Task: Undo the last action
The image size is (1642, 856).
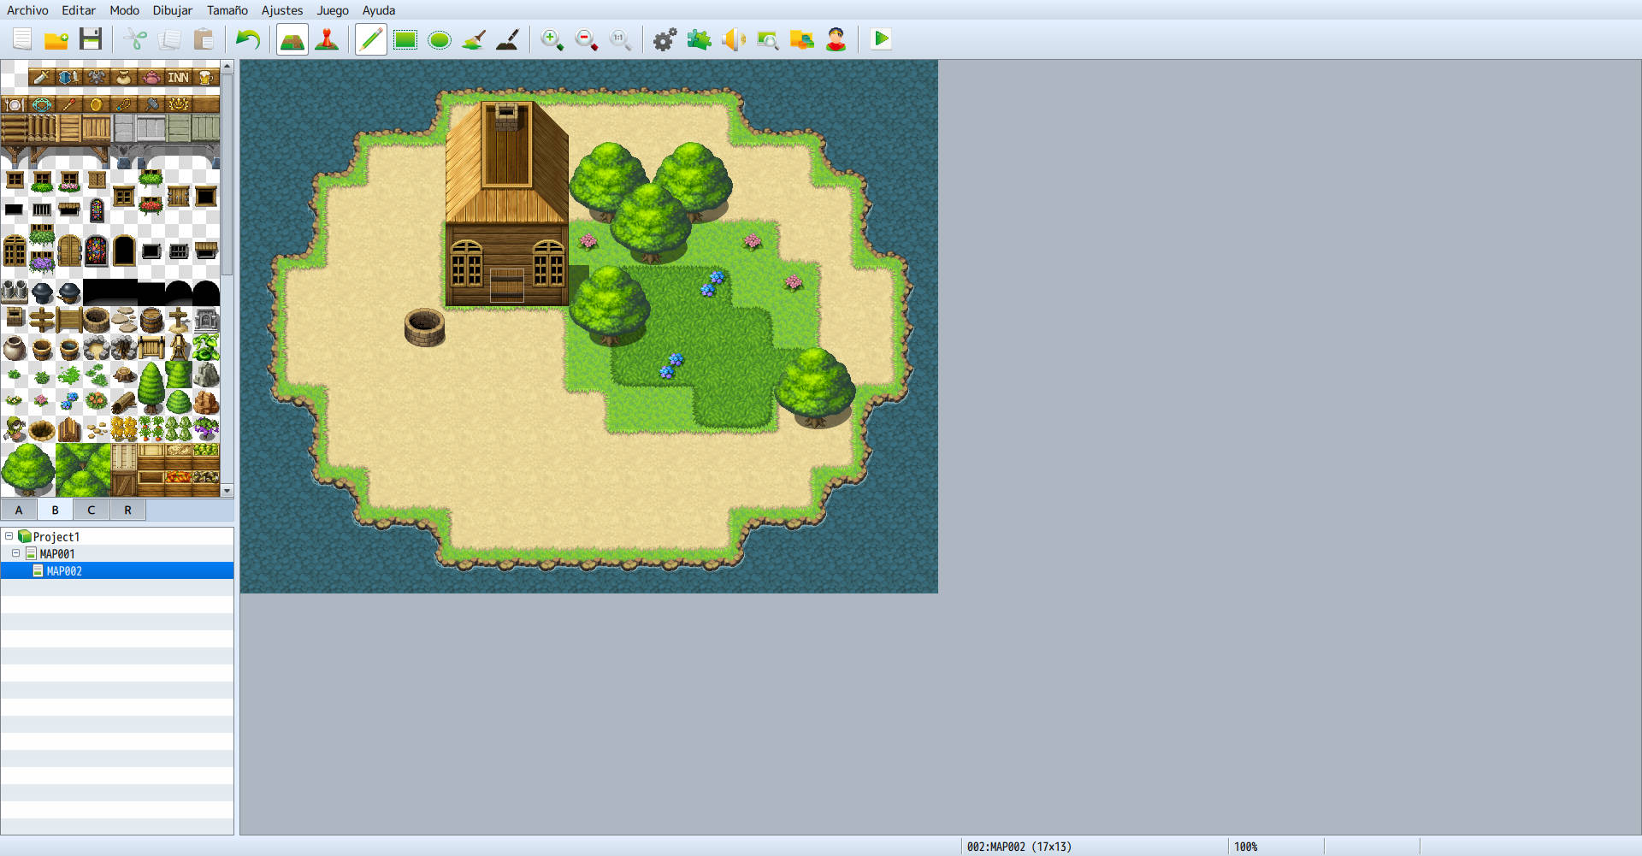Action: tap(248, 39)
